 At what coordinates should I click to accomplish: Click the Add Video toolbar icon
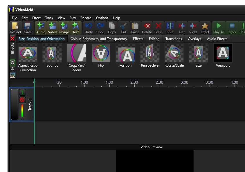(x=52, y=28)
